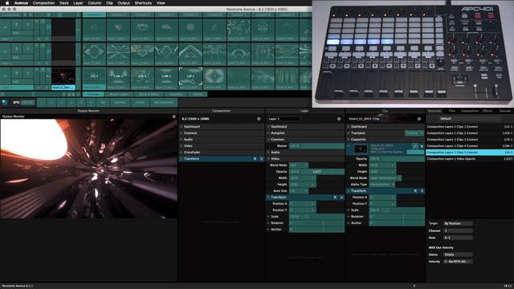Switch to the Effects tab
Image resolution: width=514 pixels, height=289 pixels.
(x=487, y=111)
